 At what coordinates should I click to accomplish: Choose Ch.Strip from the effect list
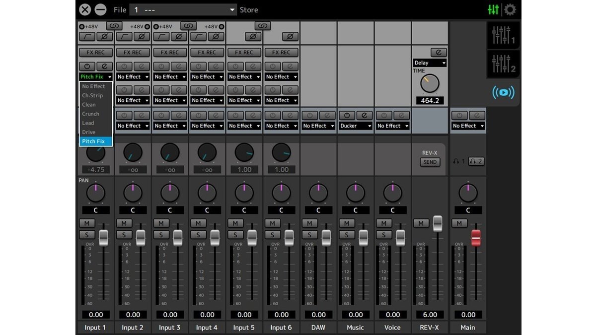pos(96,95)
